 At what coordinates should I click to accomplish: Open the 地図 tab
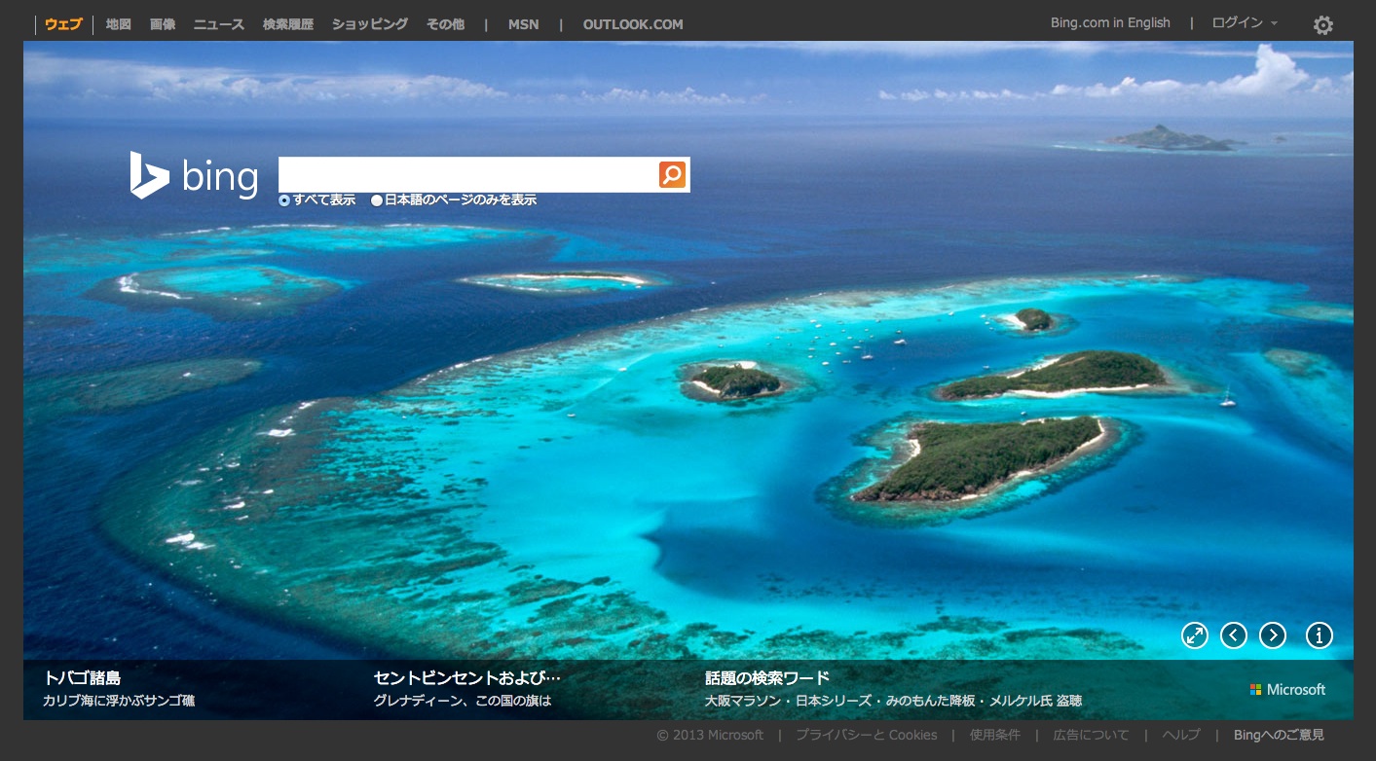coord(119,24)
